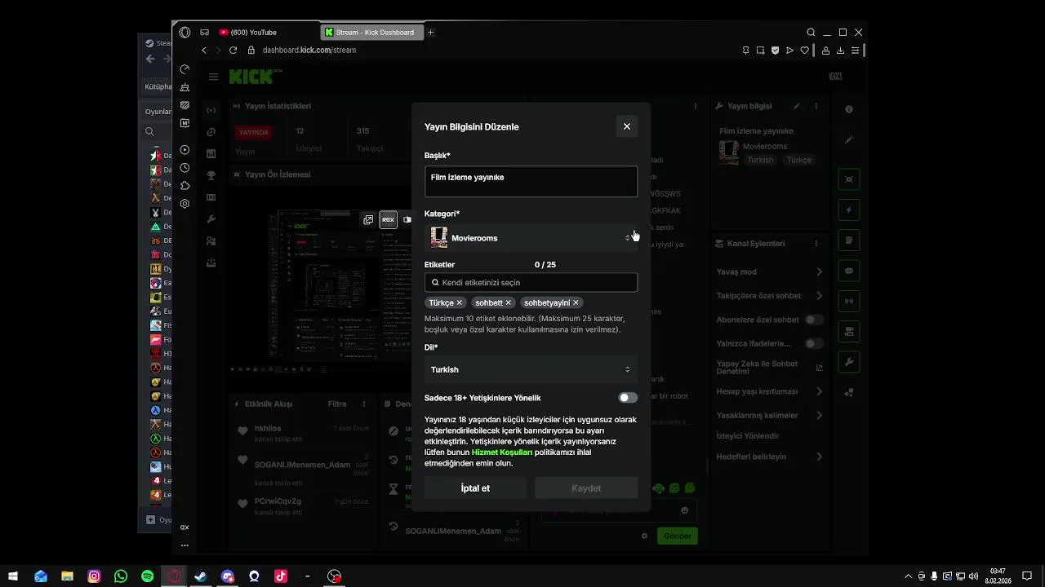1045x587 pixels.
Task: Click the snapshot icon in browser toolbar
Action: tap(760, 51)
